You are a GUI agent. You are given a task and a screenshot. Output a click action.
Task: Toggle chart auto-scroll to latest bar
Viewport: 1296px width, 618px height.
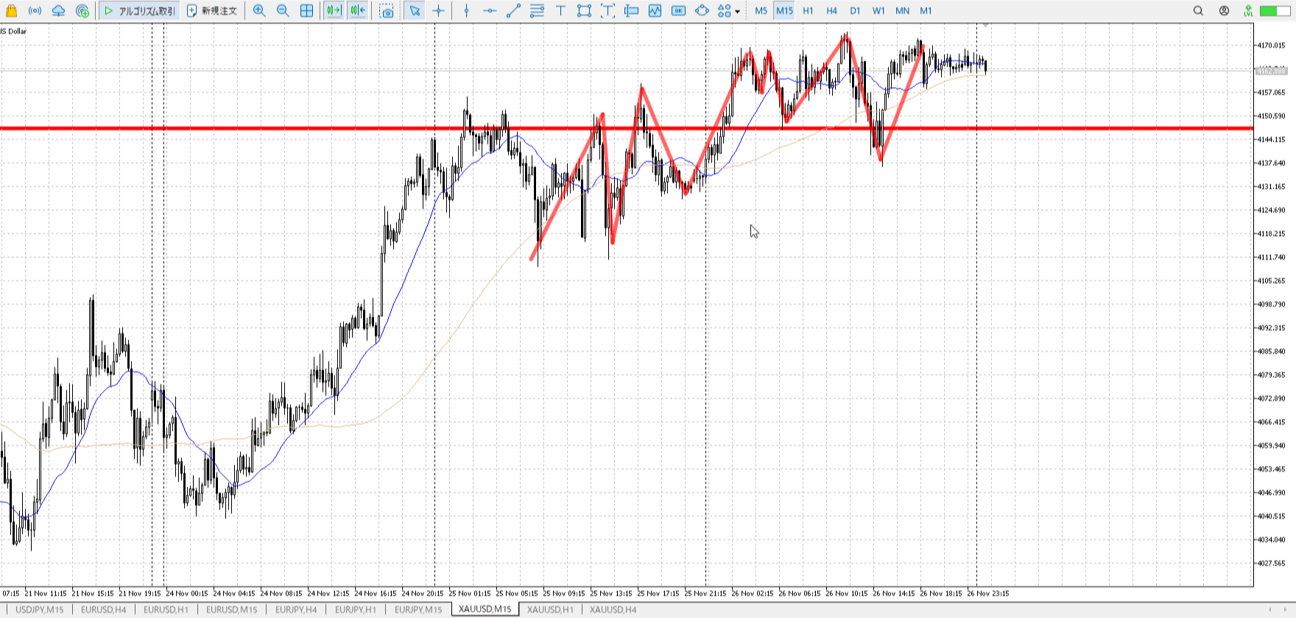(x=334, y=11)
